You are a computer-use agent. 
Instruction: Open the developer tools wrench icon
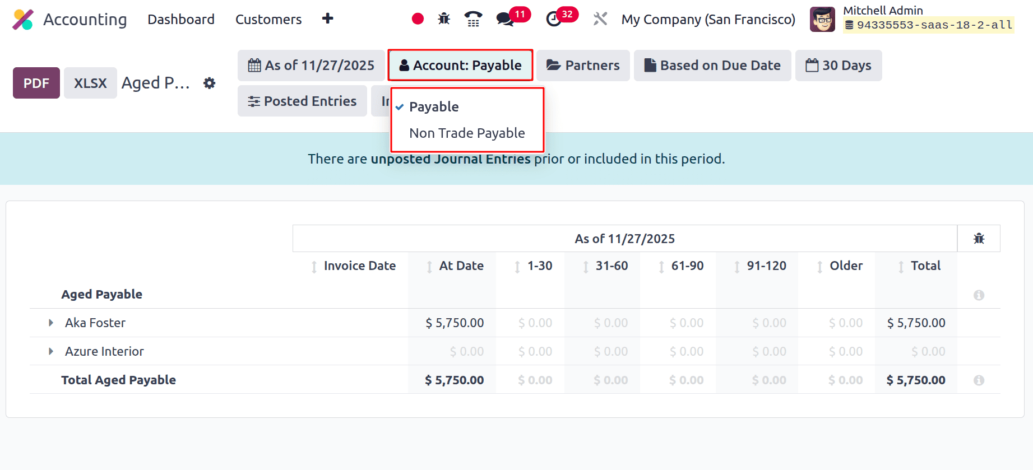tap(600, 19)
